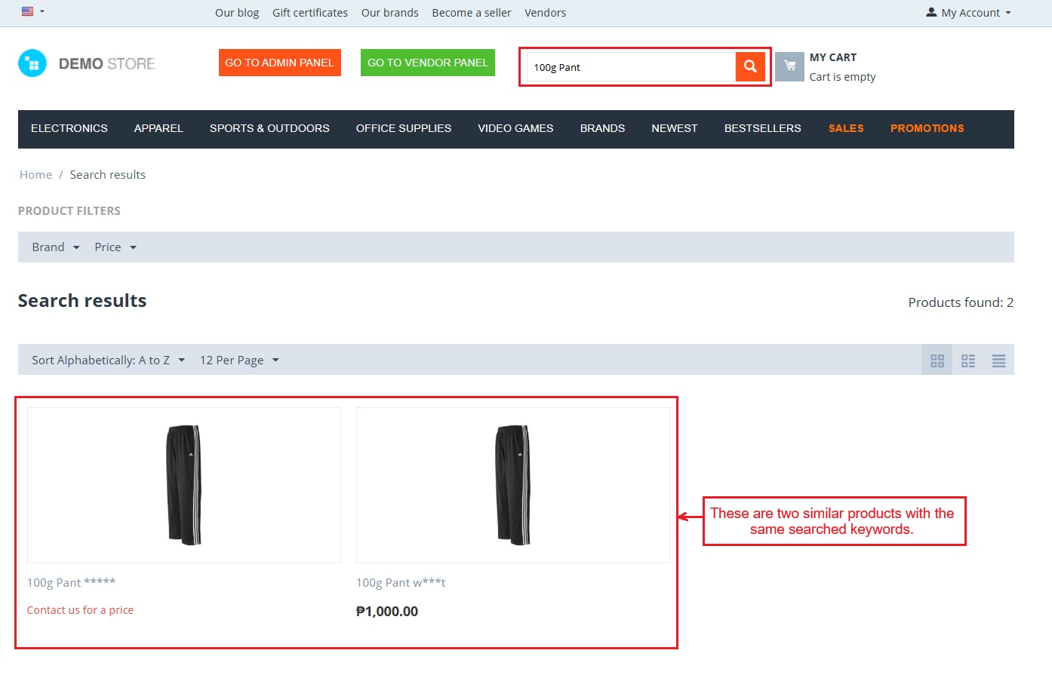Switch to compact list view

[x=998, y=360]
